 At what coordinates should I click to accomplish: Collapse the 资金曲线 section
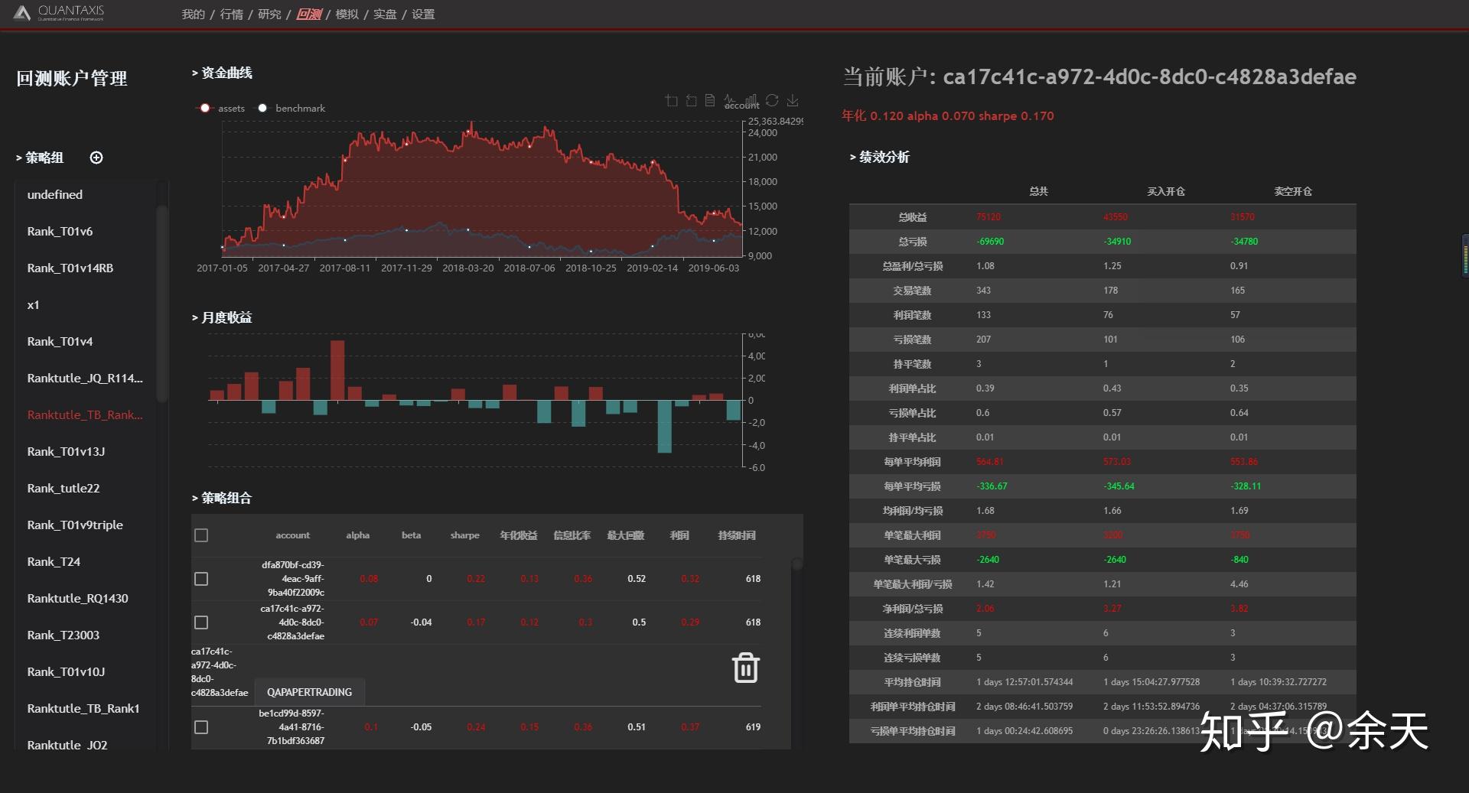click(222, 73)
